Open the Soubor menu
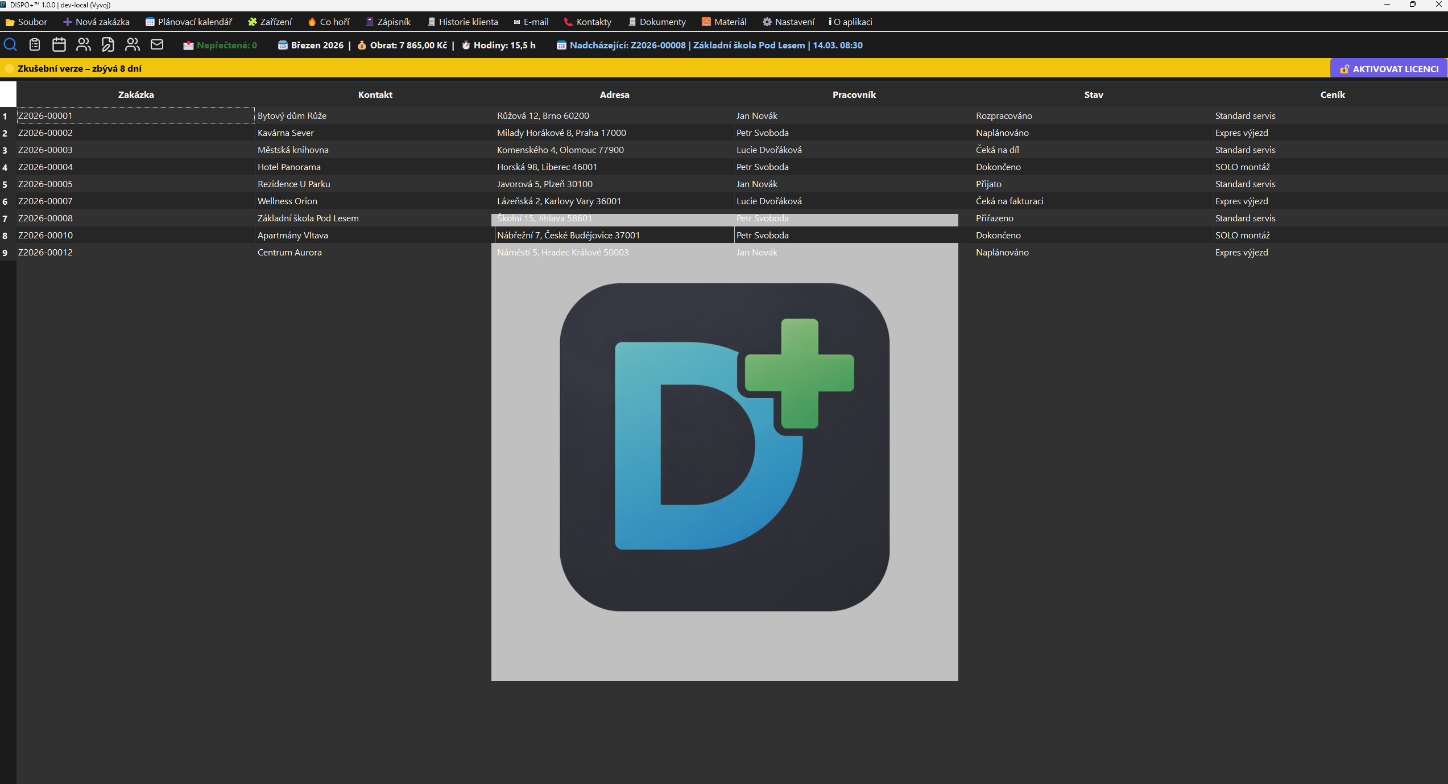This screenshot has height=784, width=1448. coord(26,22)
